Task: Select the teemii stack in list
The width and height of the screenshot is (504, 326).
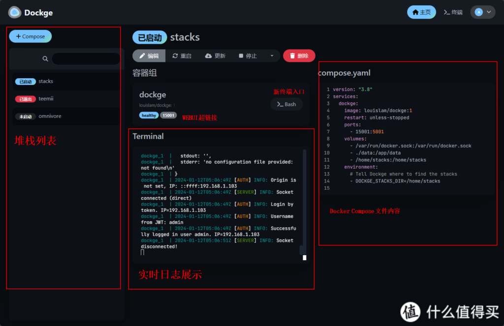Action: click(46, 99)
